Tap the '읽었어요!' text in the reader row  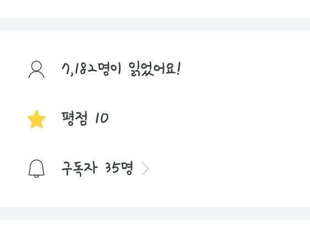click(x=154, y=69)
